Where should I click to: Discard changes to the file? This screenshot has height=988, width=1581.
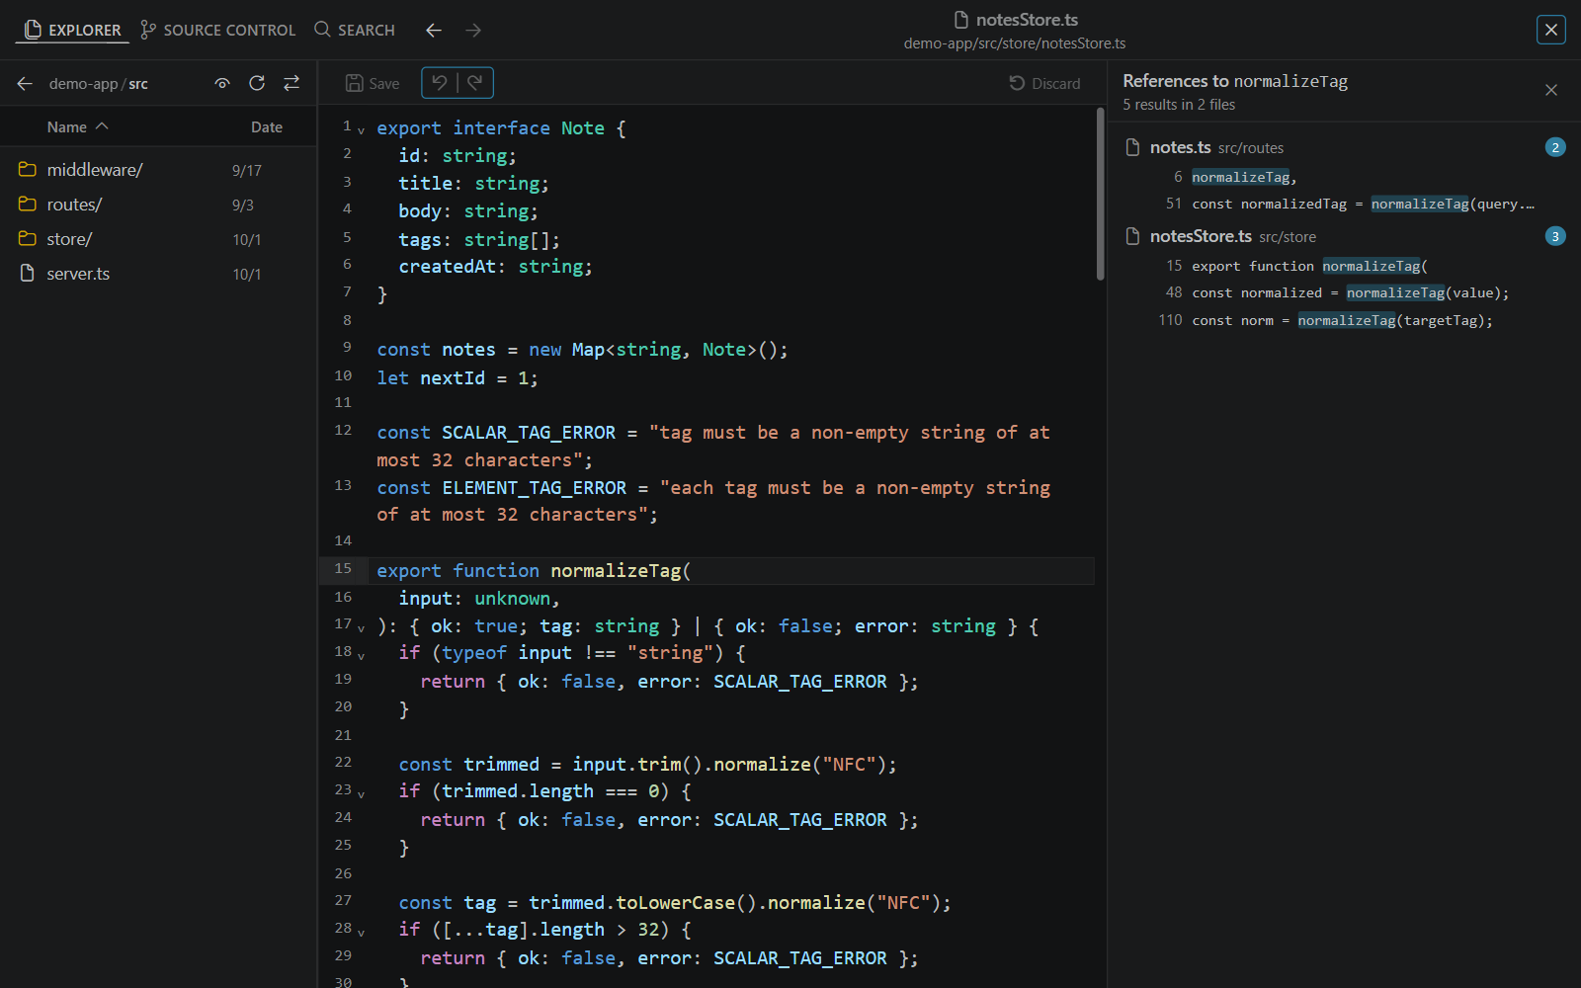tap(1044, 83)
